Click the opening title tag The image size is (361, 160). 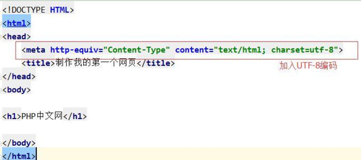(38, 63)
